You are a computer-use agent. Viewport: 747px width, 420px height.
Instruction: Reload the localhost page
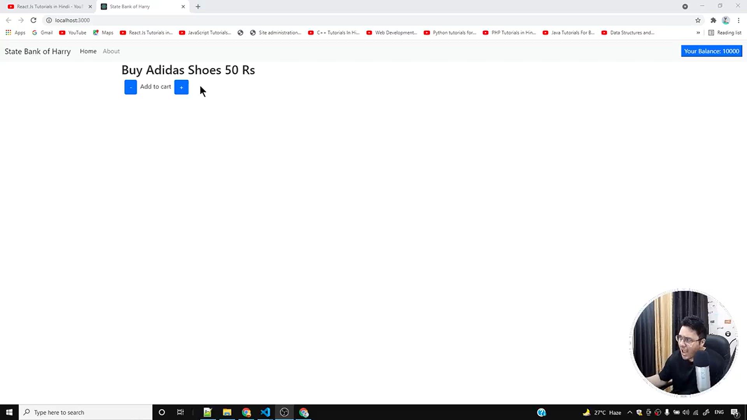tap(33, 20)
